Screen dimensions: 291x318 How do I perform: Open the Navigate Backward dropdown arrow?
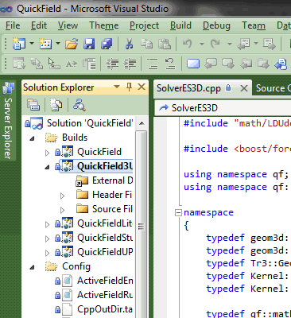point(256,43)
